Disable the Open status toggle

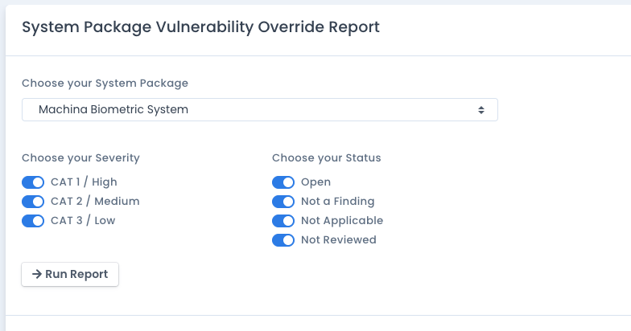[x=283, y=182]
